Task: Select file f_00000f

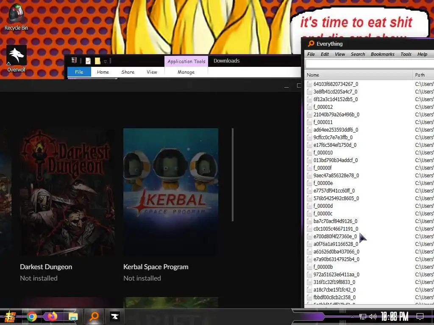Action: click(323, 168)
